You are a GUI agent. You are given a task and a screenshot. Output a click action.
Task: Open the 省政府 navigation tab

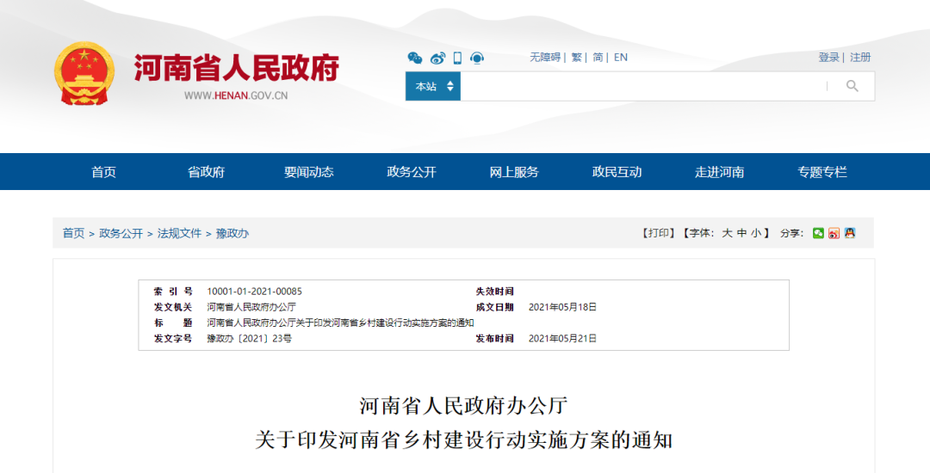pyautogui.click(x=207, y=172)
